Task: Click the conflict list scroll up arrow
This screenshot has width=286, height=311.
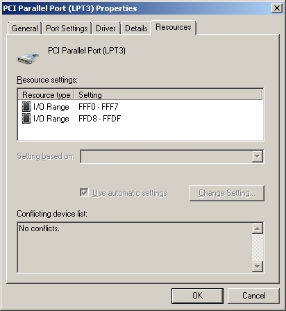Action: click(x=258, y=228)
